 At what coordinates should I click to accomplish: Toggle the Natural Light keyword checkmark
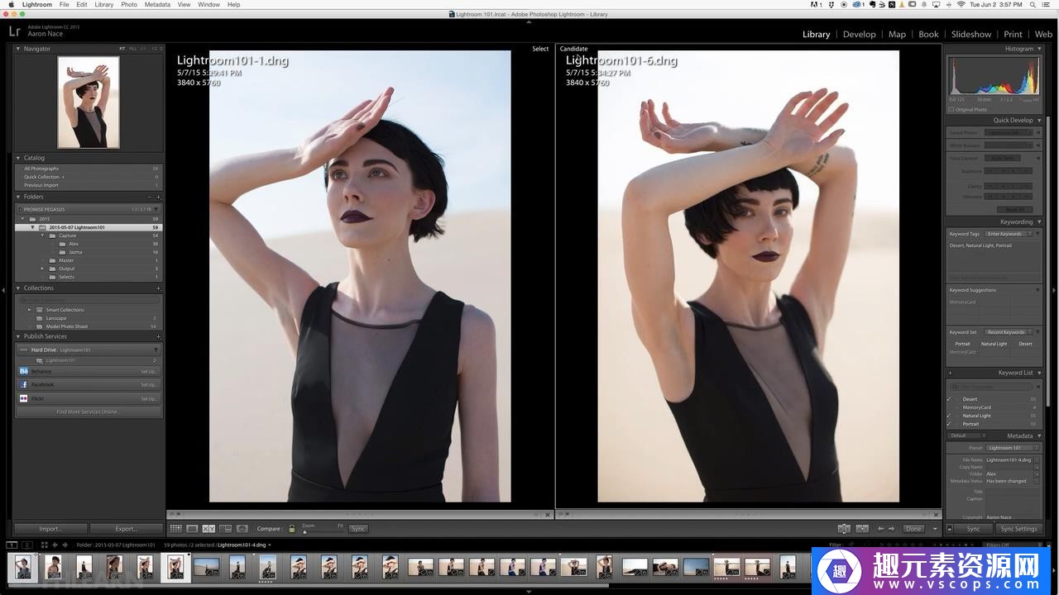(x=949, y=416)
